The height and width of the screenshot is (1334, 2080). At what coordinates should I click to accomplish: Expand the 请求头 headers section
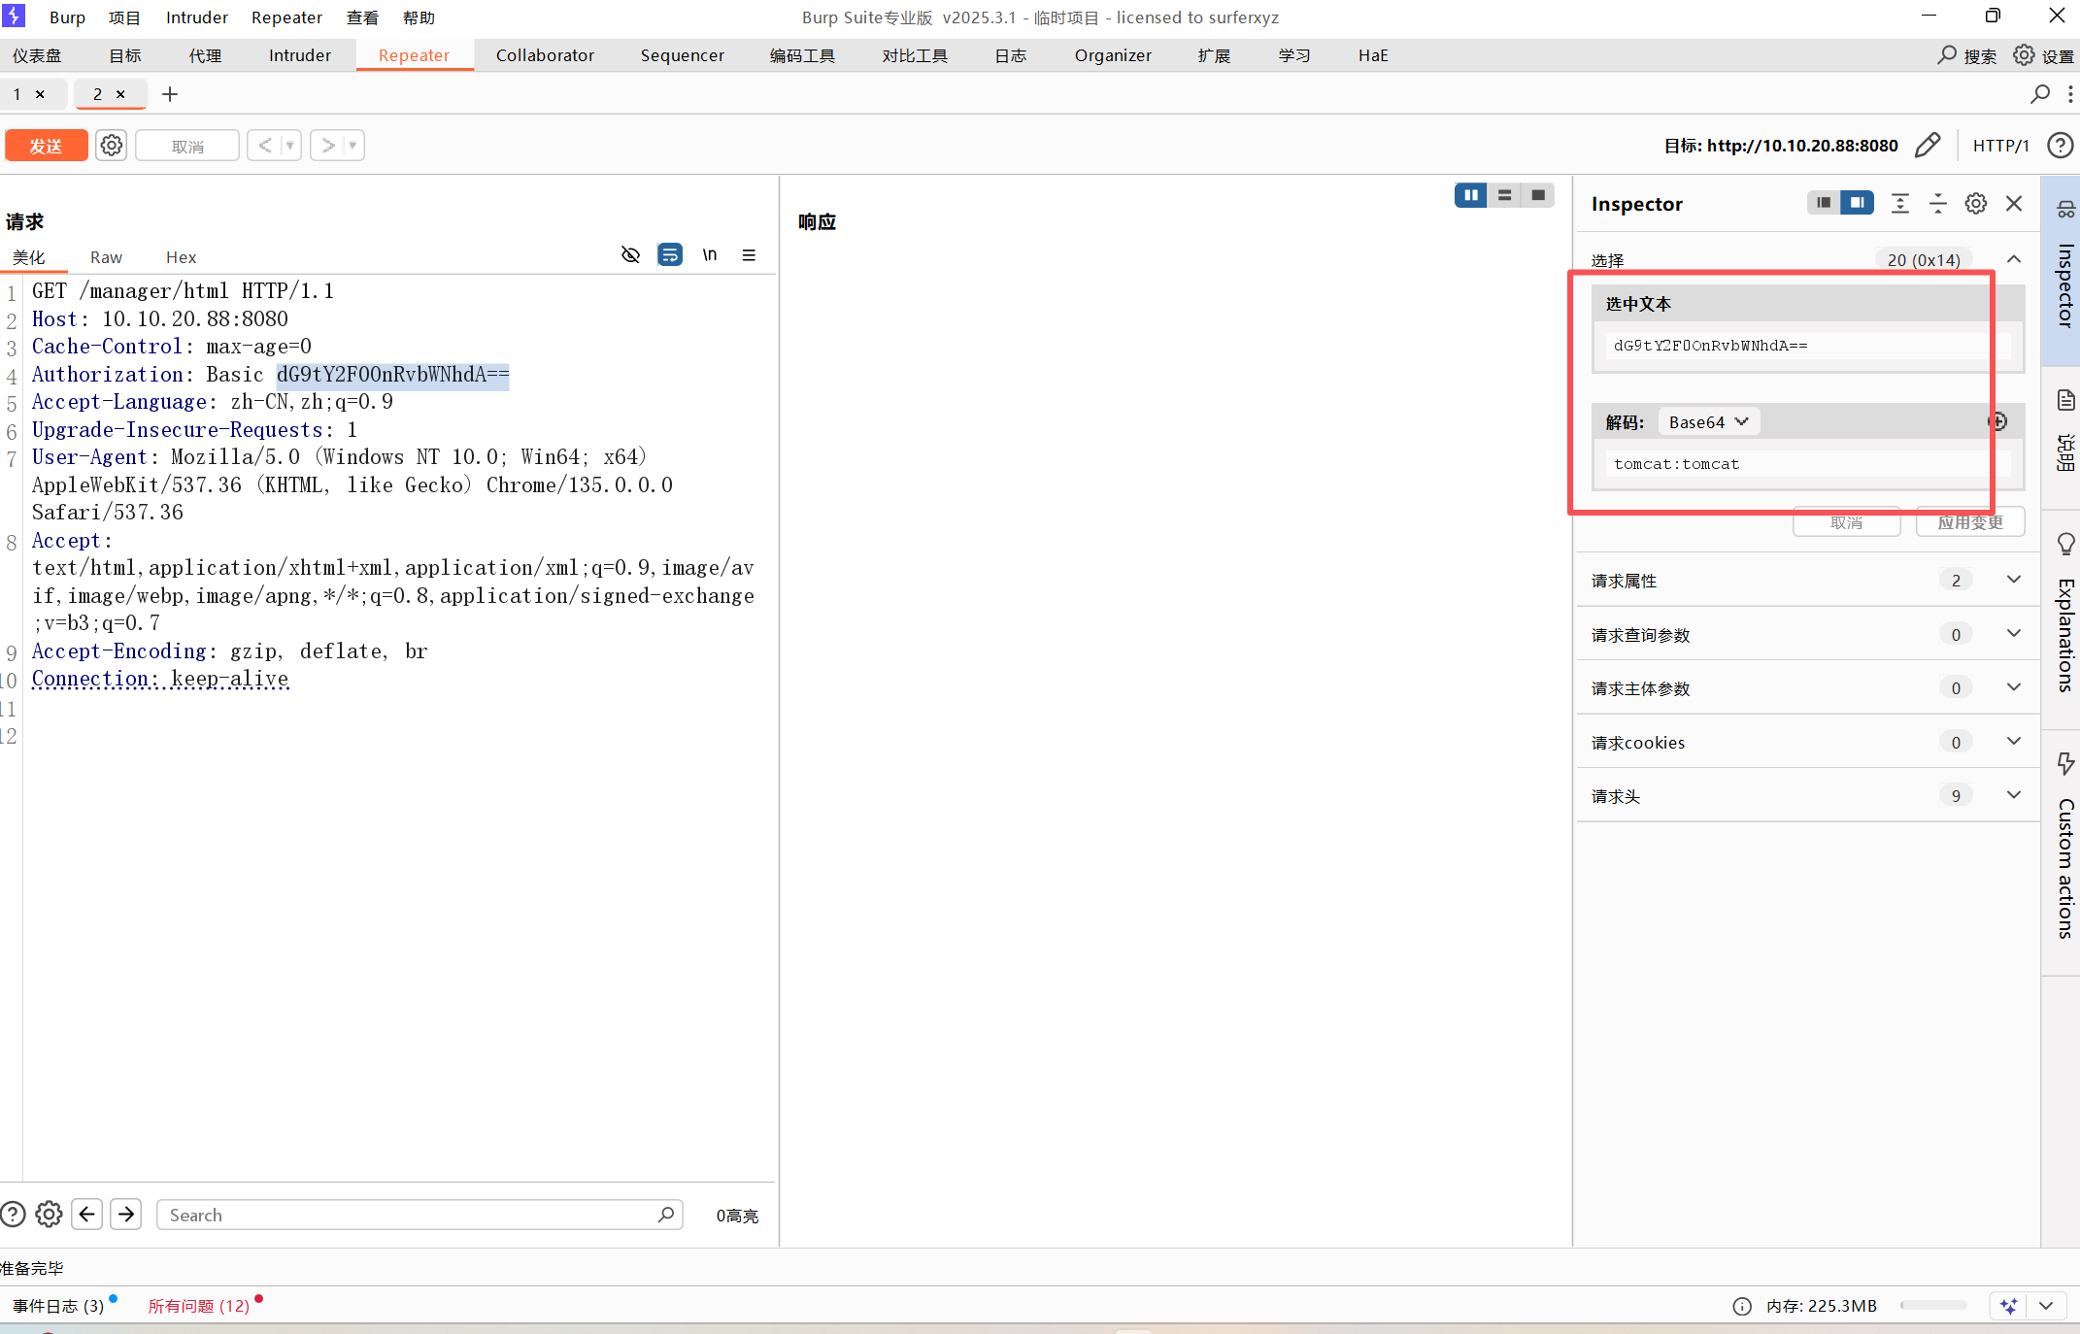click(x=2014, y=795)
